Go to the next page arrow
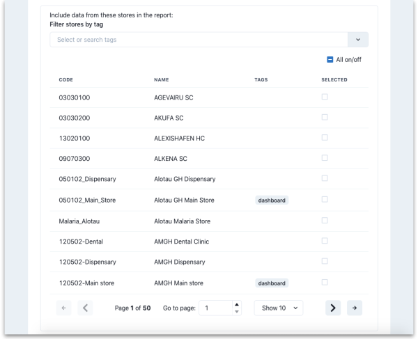Viewport: 418px width, 339px height. coord(332,308)
